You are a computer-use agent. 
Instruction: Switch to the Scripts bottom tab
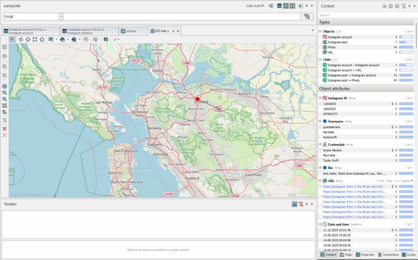[409, 255]
